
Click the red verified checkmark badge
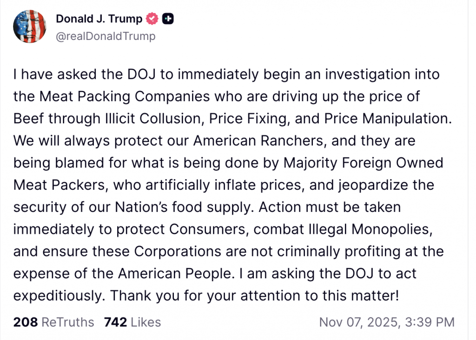[152, 19]
